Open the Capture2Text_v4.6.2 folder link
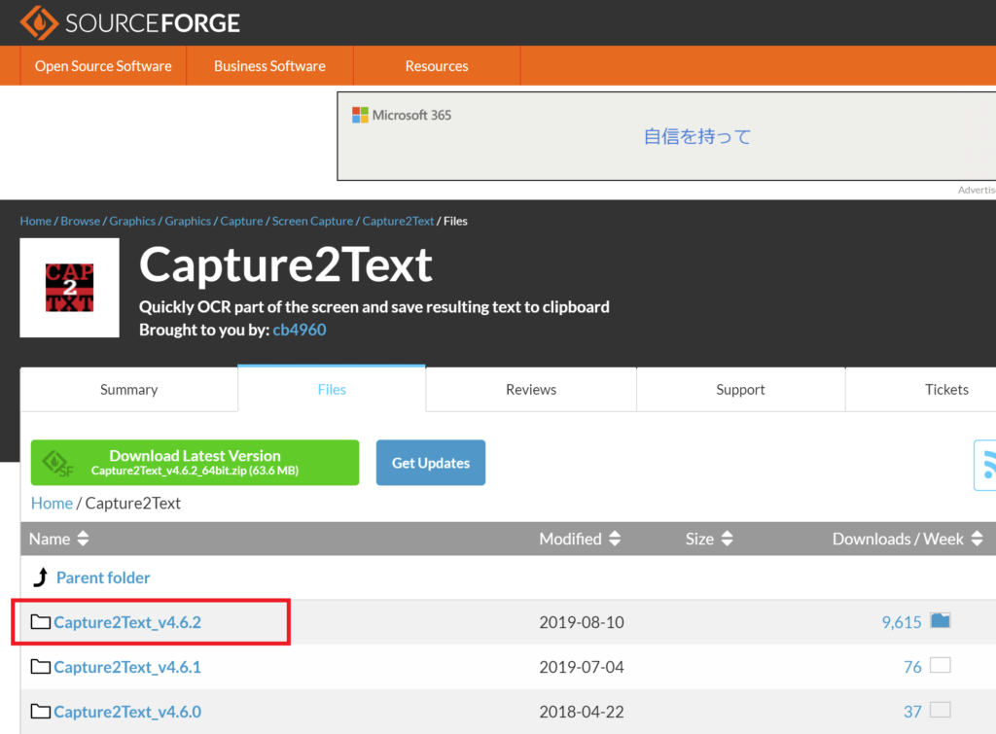This screenshot has width=996, height=734. click(x=127, y=622)
